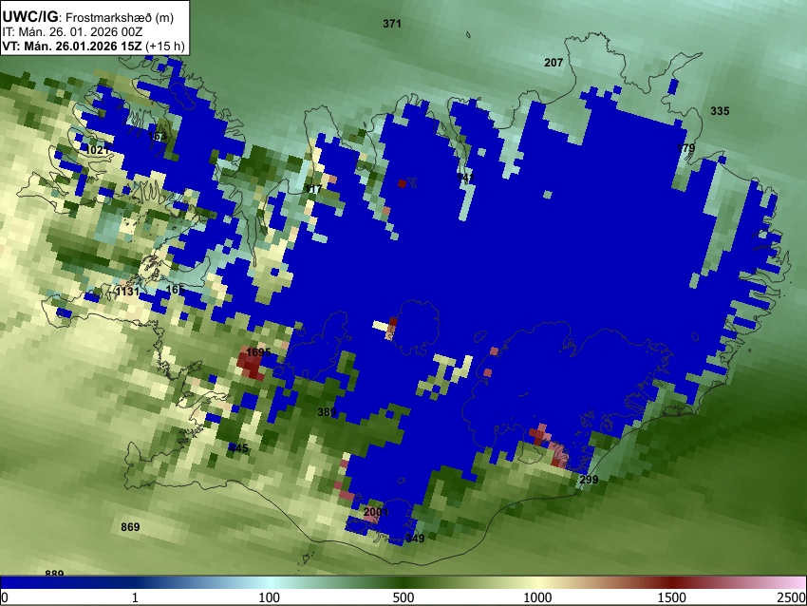This screenshot has width=807, height=606.
Task: Click the map value '389'
Action: pyautogui.click(x=327, y=412)
